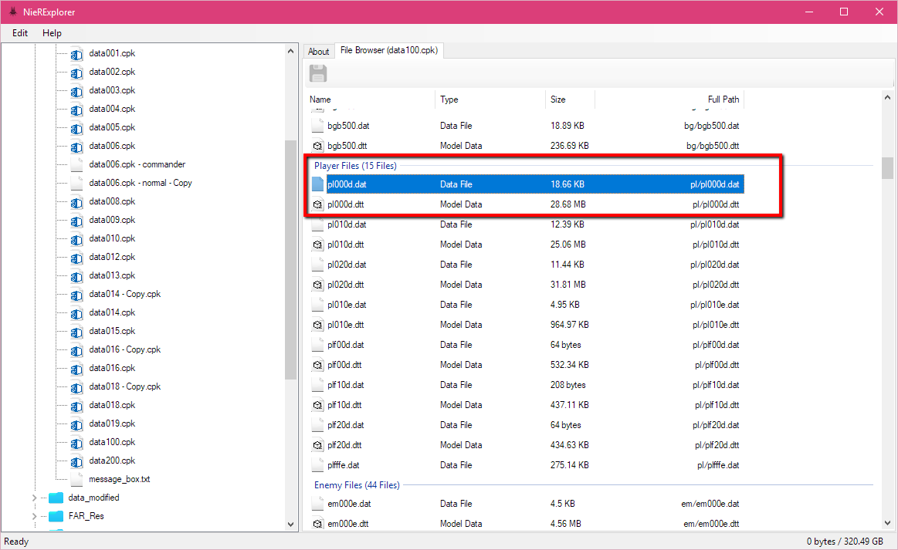Click the model icon beside em000e.dtt
This screenshot has width=898, height=550.
click(x=318, y=524)
